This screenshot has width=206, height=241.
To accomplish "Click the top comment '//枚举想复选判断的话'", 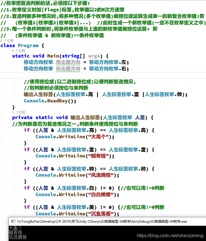I will pyautogui.click(x=45, y=3).
